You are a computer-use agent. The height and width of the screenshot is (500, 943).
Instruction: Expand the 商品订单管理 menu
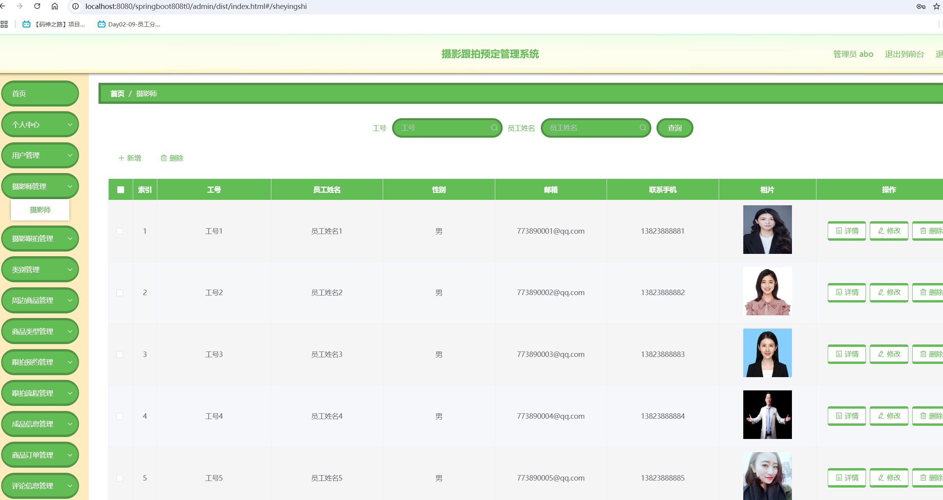coord(40,455)
